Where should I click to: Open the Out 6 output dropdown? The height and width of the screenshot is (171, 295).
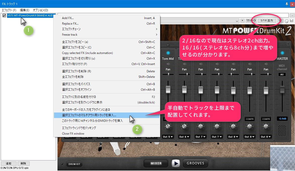point(184,137)
